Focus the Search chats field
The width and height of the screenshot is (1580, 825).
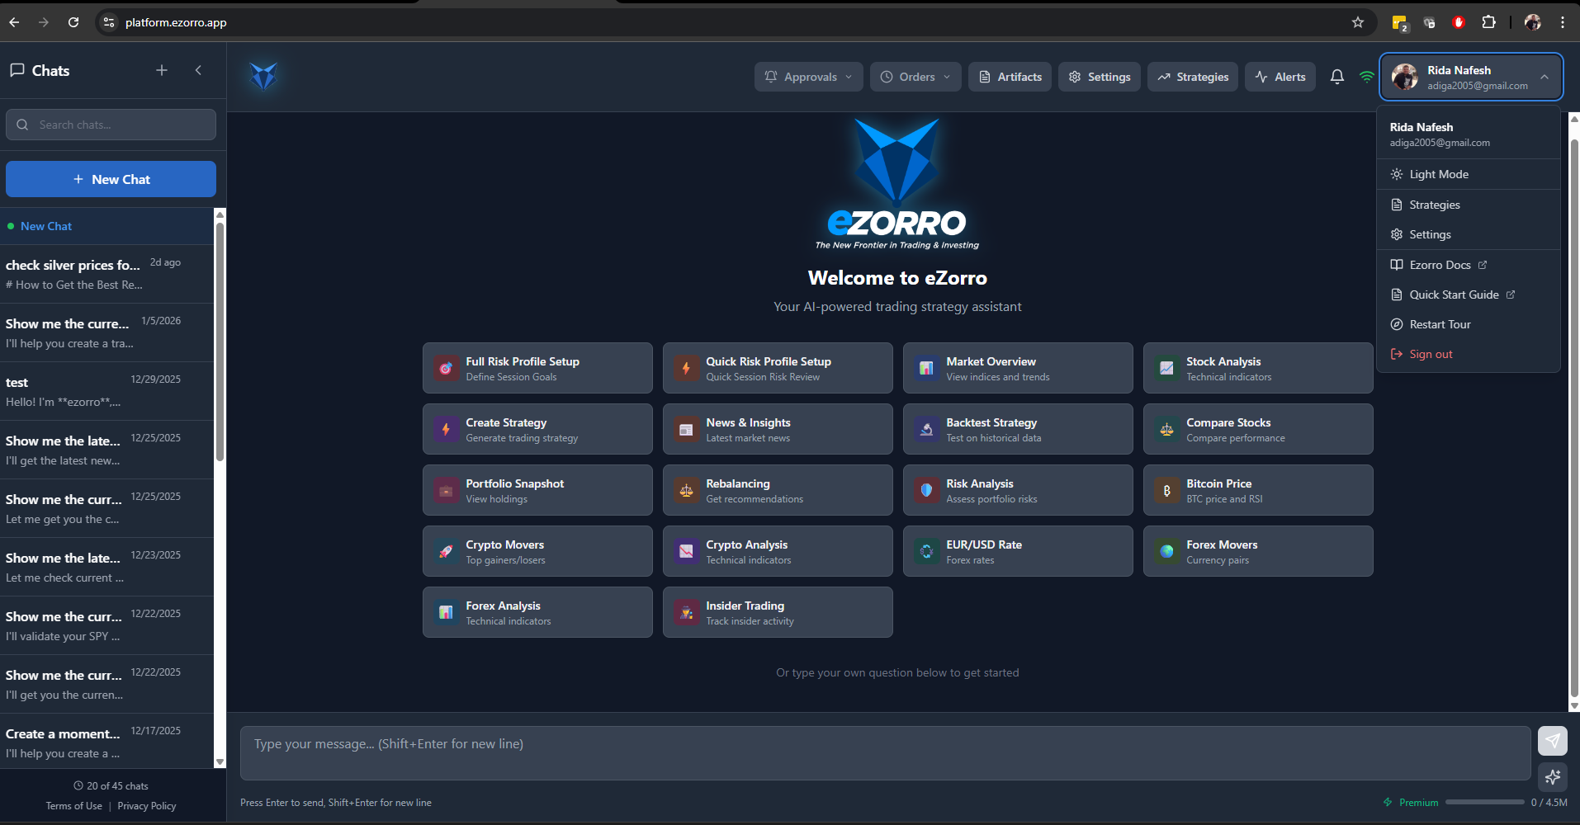[111, 125]
